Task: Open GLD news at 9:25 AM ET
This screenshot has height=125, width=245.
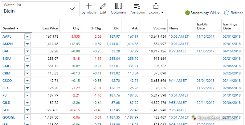Action: coord(178,110)
